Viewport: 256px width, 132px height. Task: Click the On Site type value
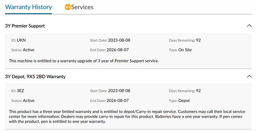click(185, 50)
